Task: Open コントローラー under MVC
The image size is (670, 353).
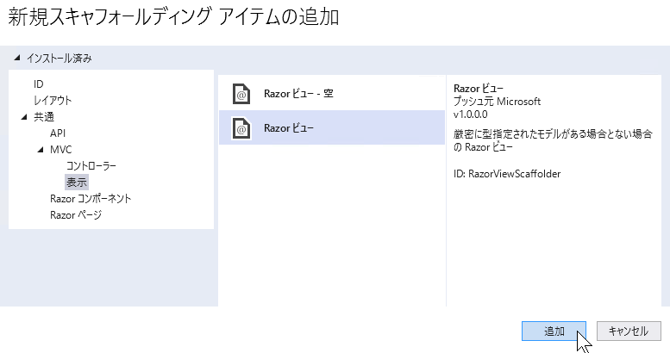Action: pos(91,165)
